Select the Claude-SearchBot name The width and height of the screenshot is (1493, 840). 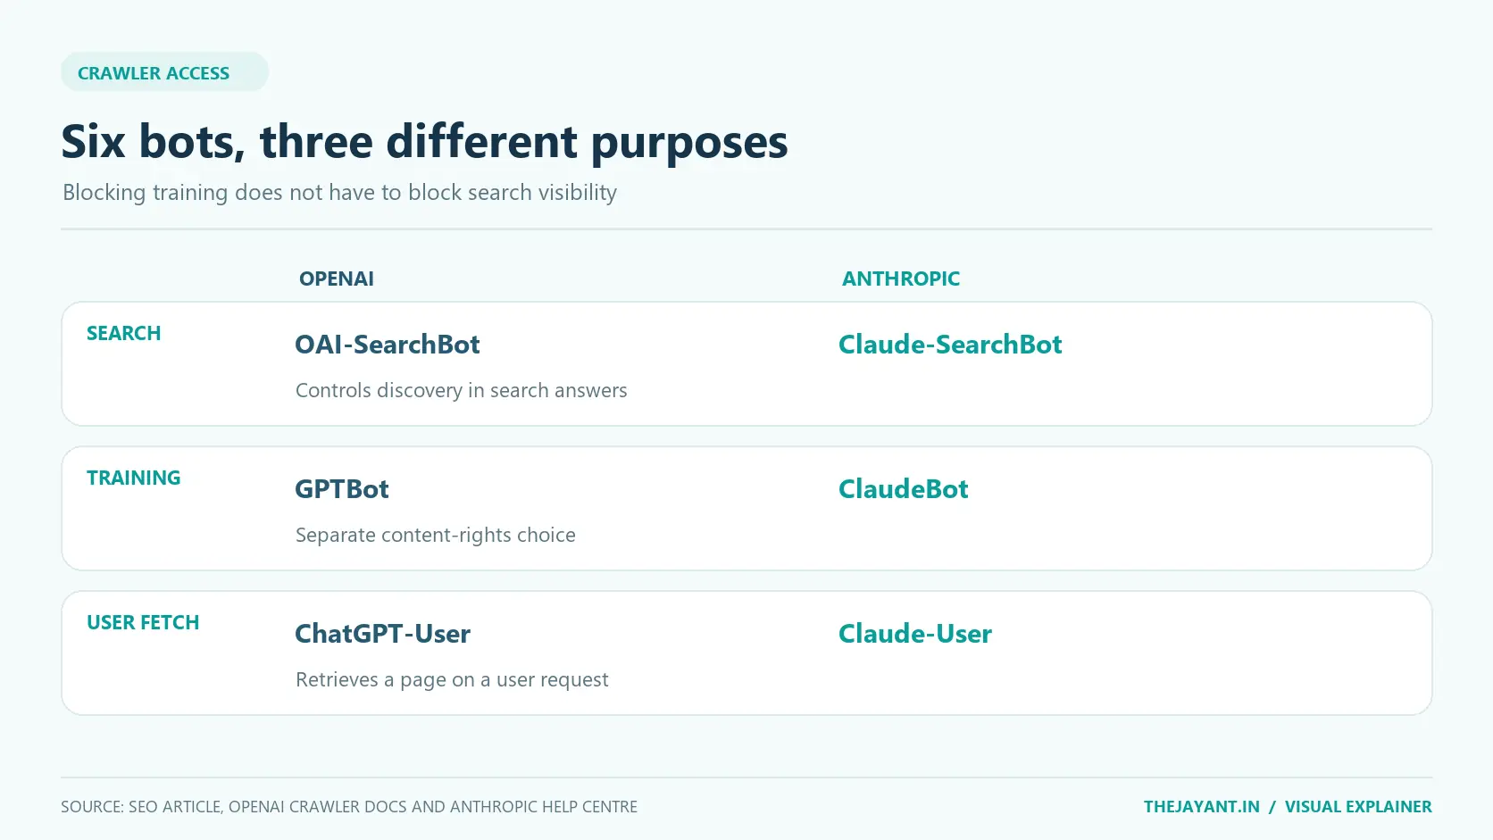pyautogui.click(x=950, y=345)
